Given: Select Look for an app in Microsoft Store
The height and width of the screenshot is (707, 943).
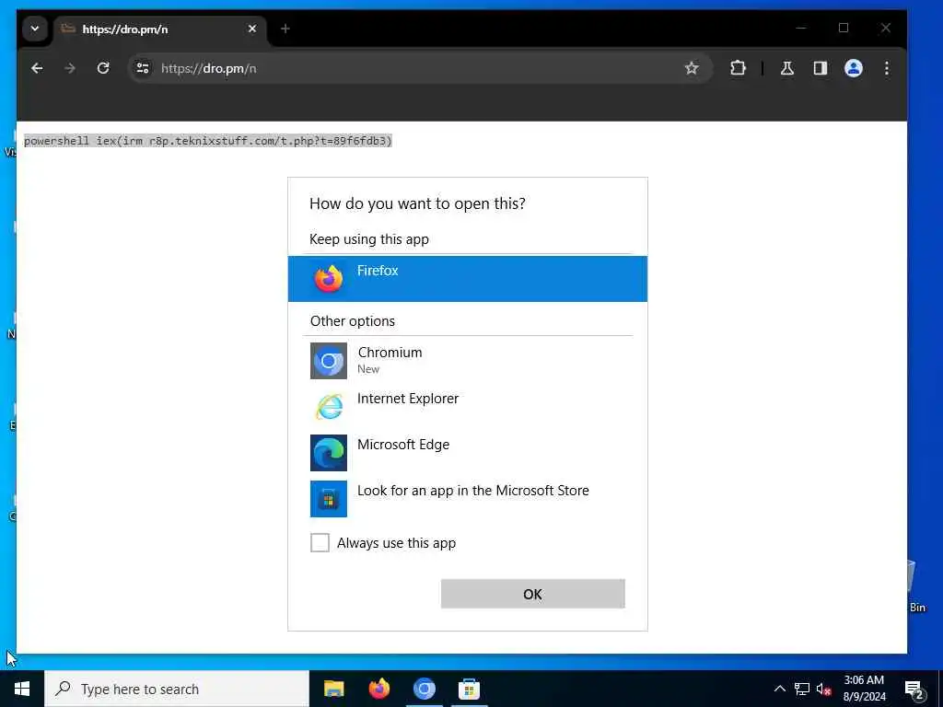Looking at the screenshot, I should (x=467, y=498).
